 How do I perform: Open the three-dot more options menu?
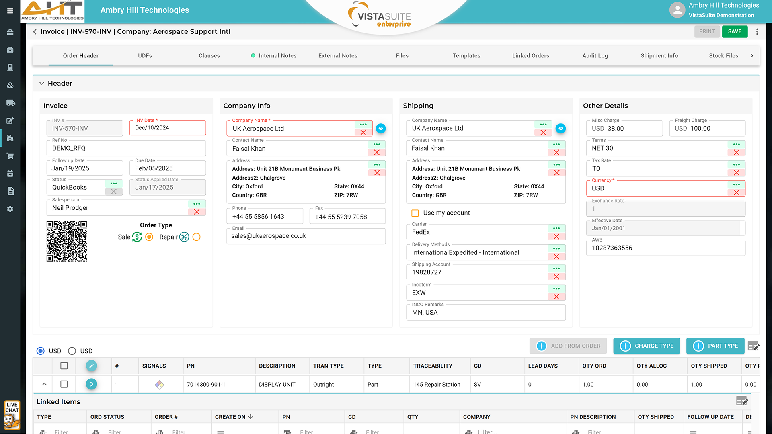pyautogui.click(x=757, y=31)
